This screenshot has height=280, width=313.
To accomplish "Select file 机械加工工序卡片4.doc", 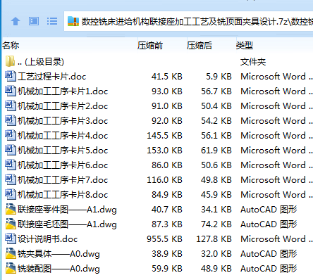I will coord(63,136).
